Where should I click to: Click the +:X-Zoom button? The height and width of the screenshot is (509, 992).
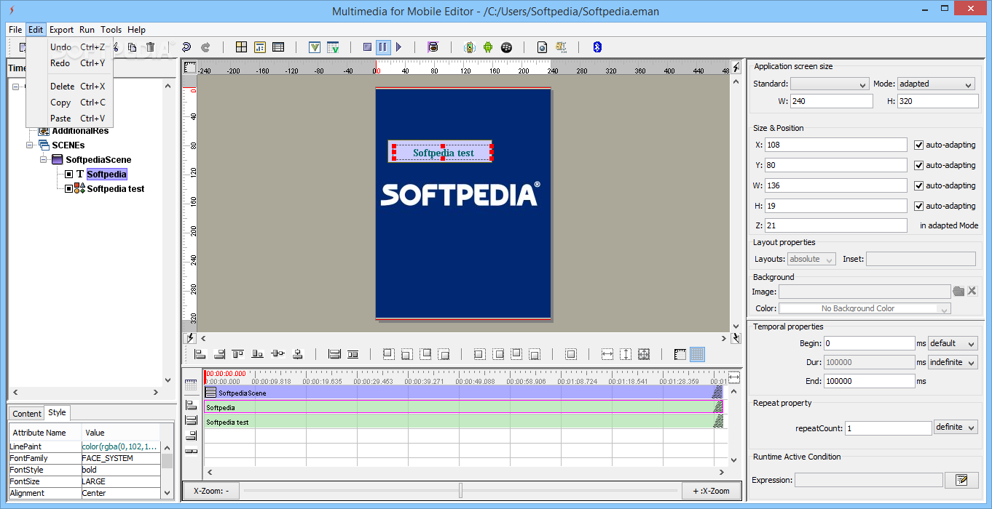(710, 491)
